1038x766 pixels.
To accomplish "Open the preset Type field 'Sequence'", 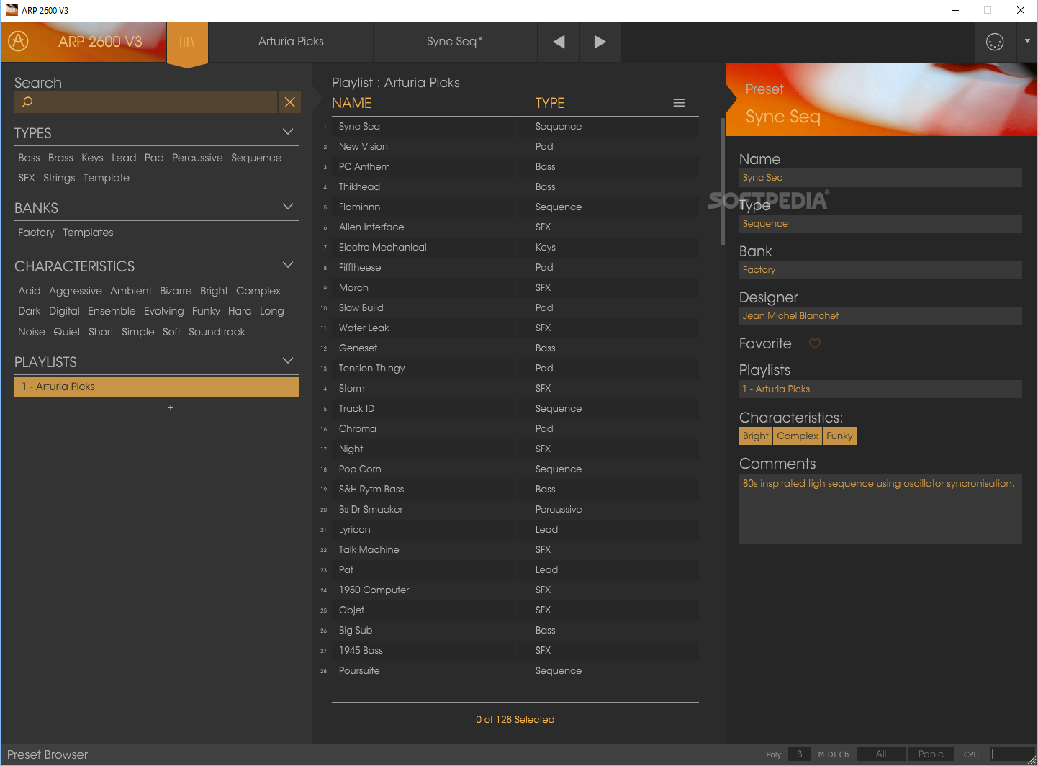I will pos(880,224).
